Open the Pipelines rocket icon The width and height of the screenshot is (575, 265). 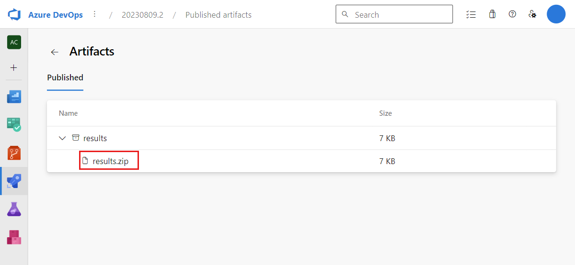(x=14, y=181)
